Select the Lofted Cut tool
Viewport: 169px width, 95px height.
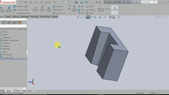(58, 10)
